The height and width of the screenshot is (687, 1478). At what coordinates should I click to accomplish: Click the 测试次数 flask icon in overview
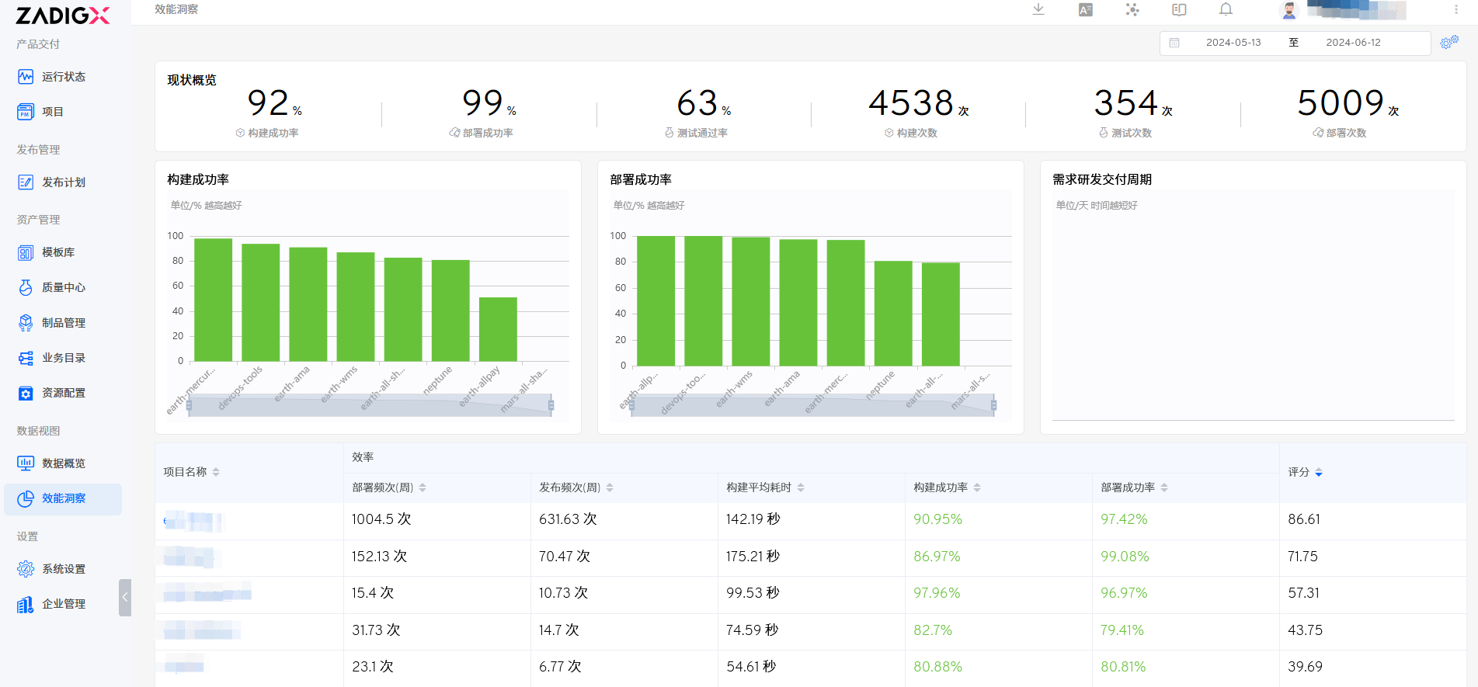click(x=1104, y=133)
